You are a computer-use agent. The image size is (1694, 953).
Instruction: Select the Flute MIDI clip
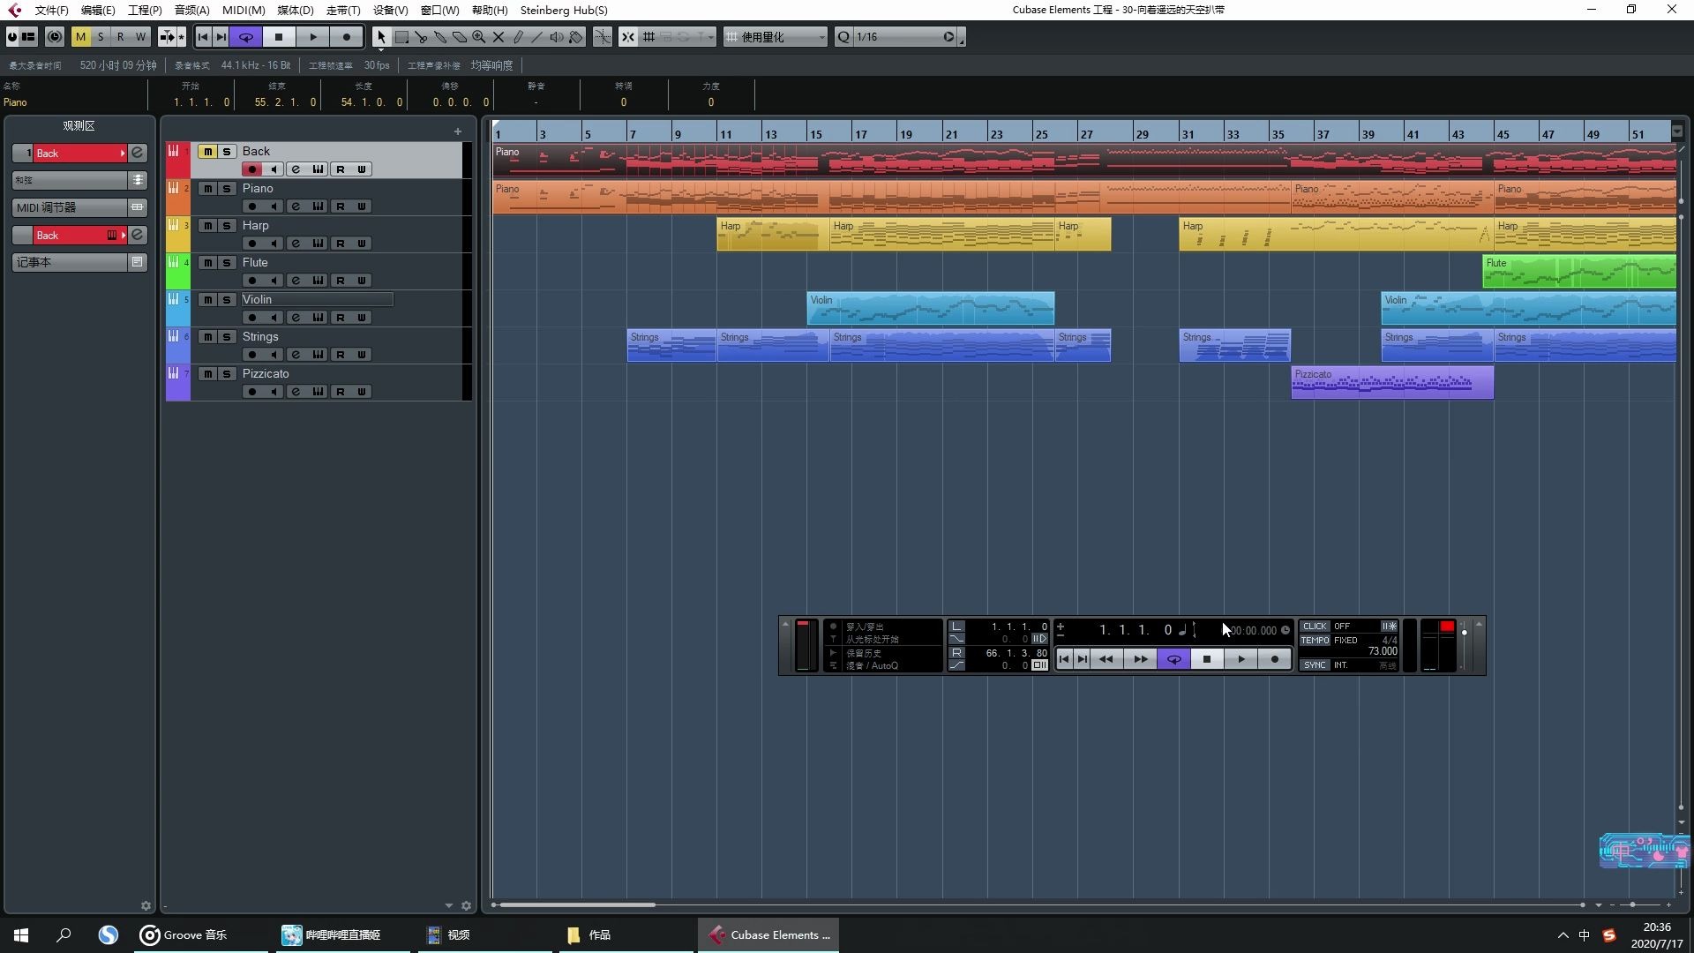click(1579, 272)
